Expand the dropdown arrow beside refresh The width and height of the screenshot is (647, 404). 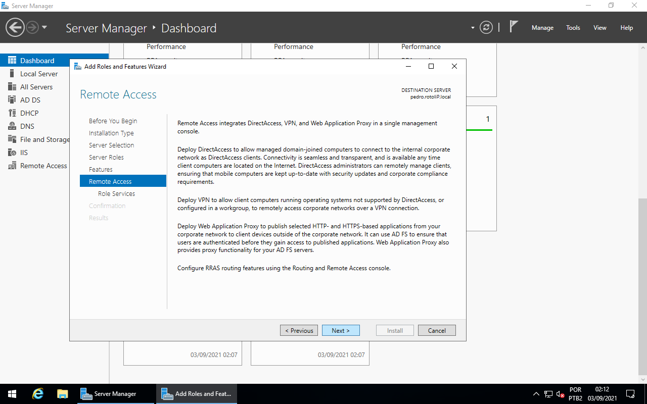(473, 28)
